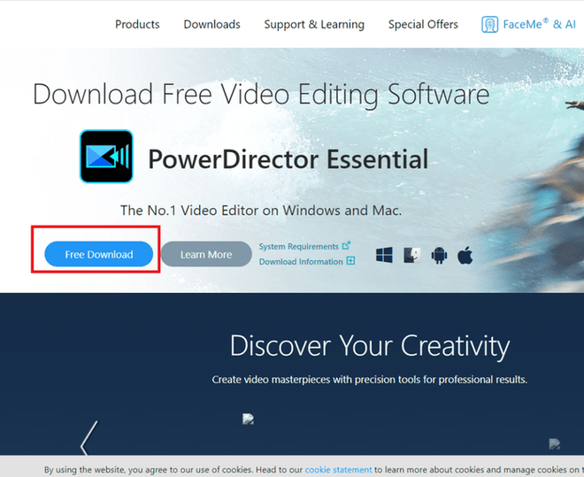Open the Support & Learning menu

pyautogui.click(x=314, y=25)
